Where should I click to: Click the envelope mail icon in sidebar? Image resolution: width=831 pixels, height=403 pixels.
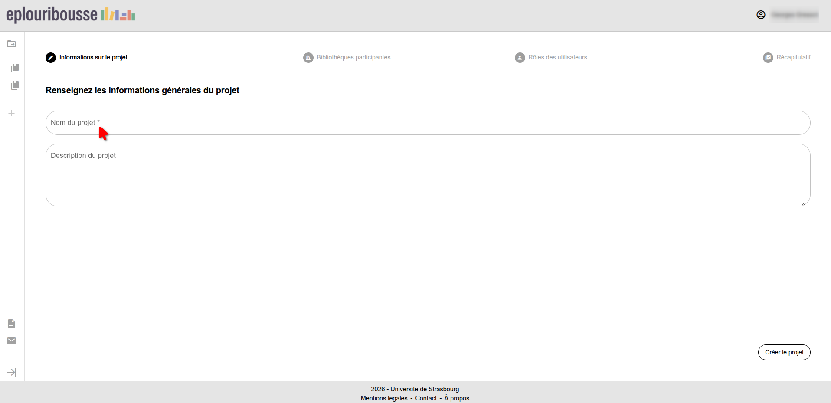click(12, 341)
